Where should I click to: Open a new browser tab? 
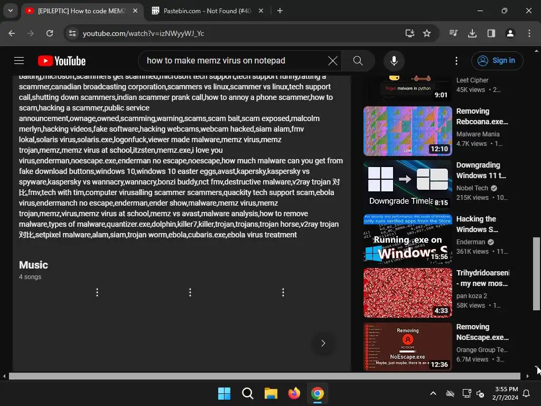pyautogui.click(x=280, y=11)
